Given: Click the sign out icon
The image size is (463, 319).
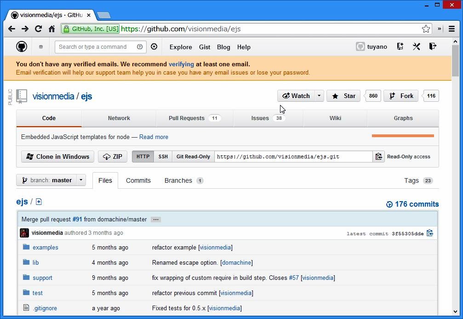Looking at the screenshot, I should tap(433, 46).
